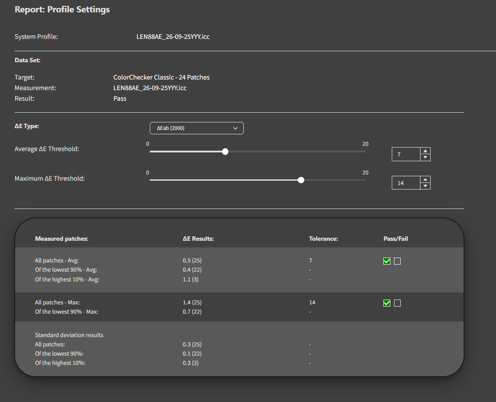Click the Tolerance column header
Image resolution: width=496 pixels, height=402 pixels.
click(323, 239)
